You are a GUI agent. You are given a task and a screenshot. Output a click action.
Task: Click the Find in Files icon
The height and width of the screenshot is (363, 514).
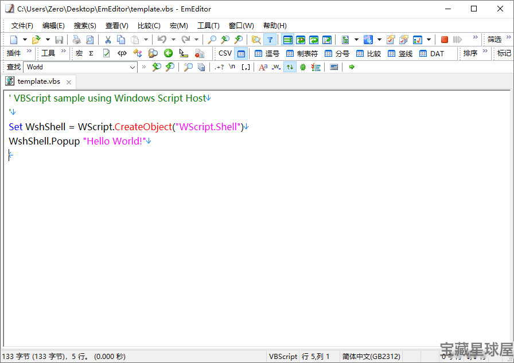point(256,40)
